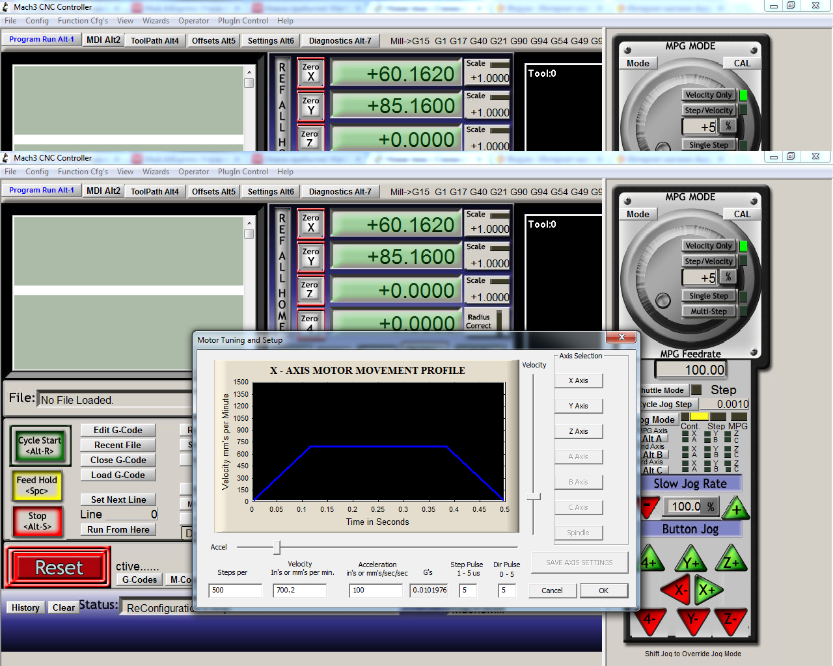Image resolution: width=833 pixels, height=666 pixels.
Task: Click the 'No File Loaded.' file field
Action: pos(115,400)
